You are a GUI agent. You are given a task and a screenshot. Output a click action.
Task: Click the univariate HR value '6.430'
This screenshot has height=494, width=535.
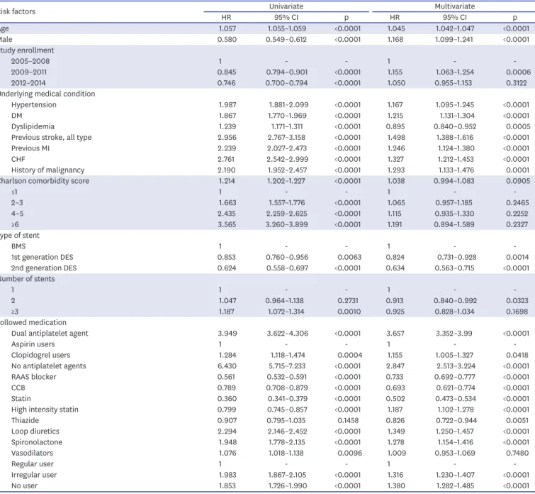[227, 366]
